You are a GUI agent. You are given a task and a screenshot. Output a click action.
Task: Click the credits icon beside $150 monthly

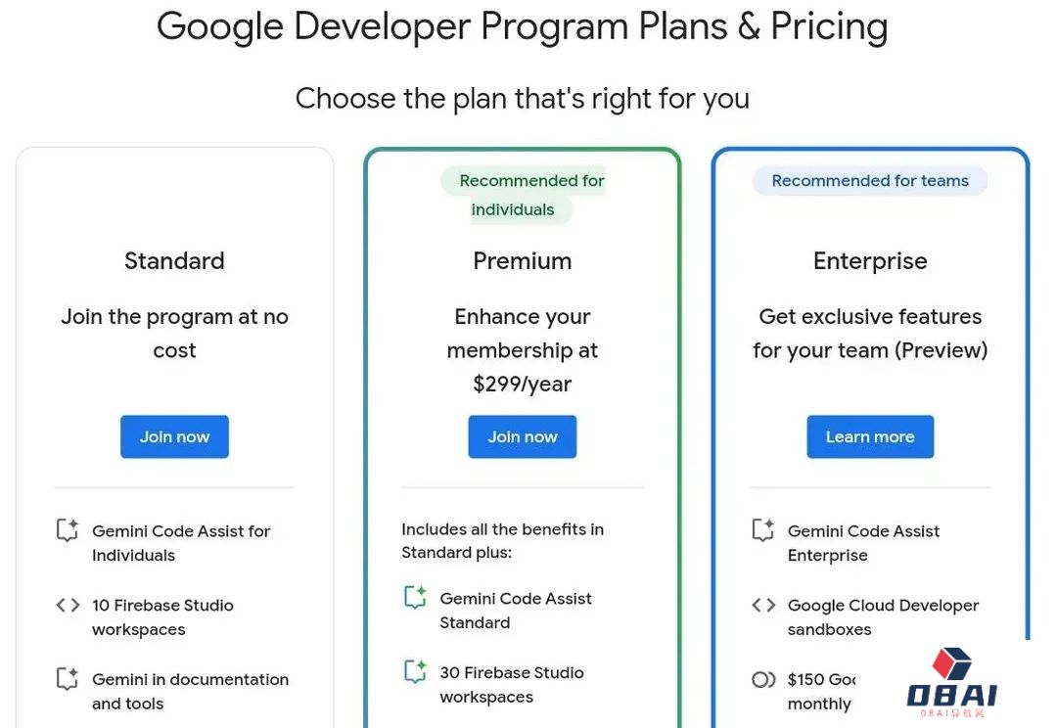[763, 679]
